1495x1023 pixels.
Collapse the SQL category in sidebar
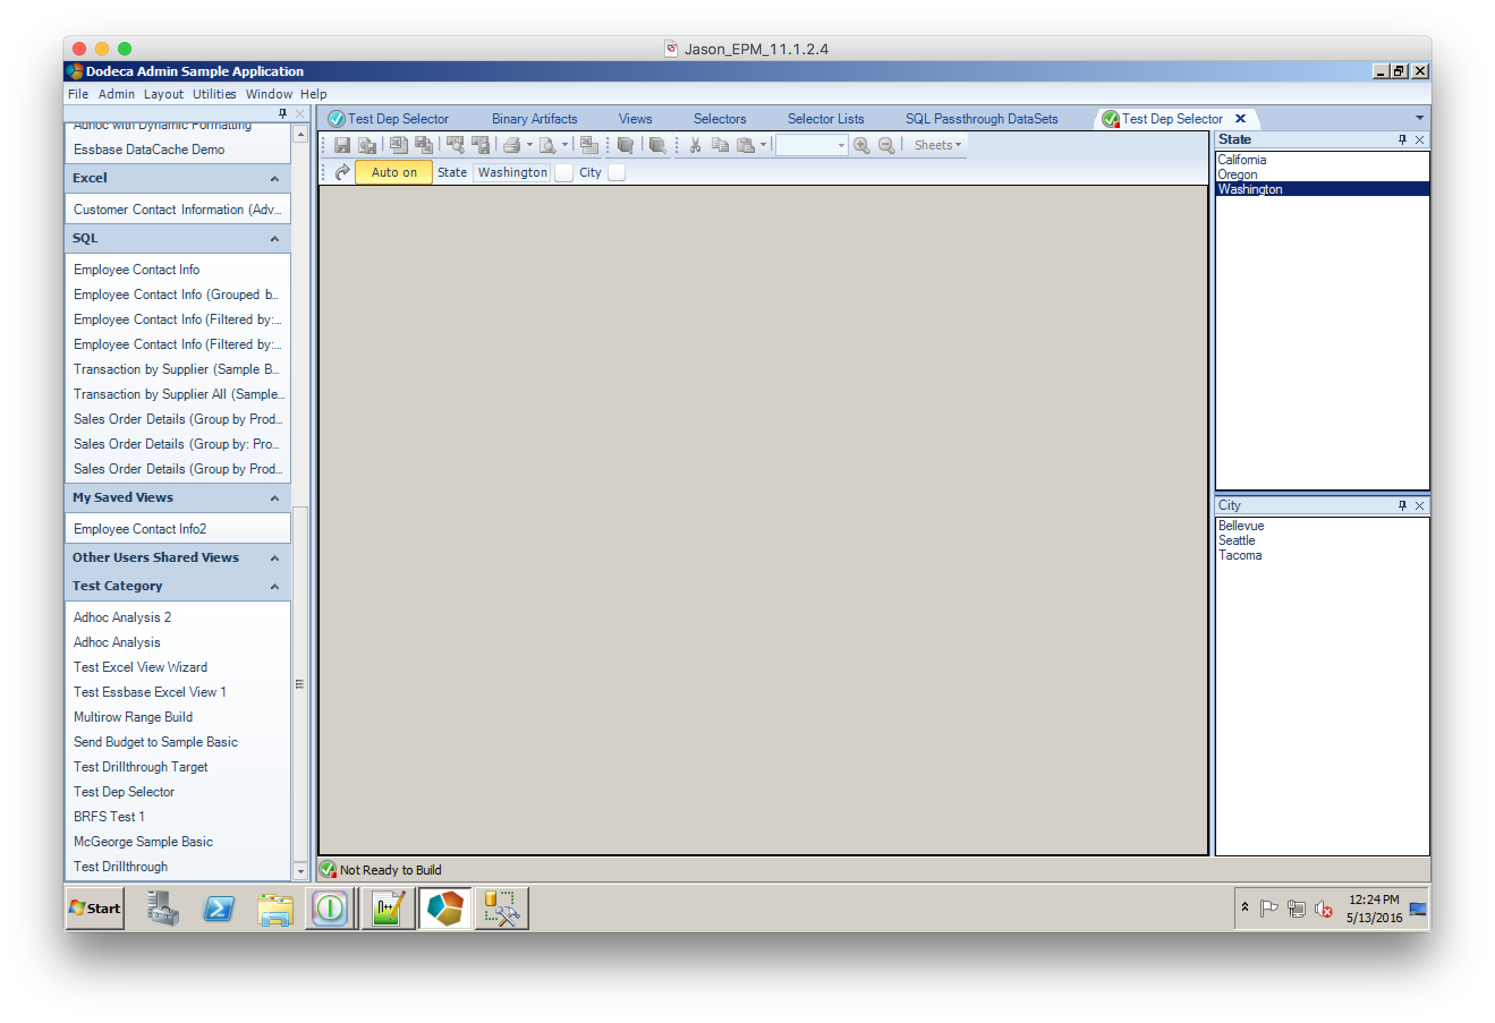275,238
